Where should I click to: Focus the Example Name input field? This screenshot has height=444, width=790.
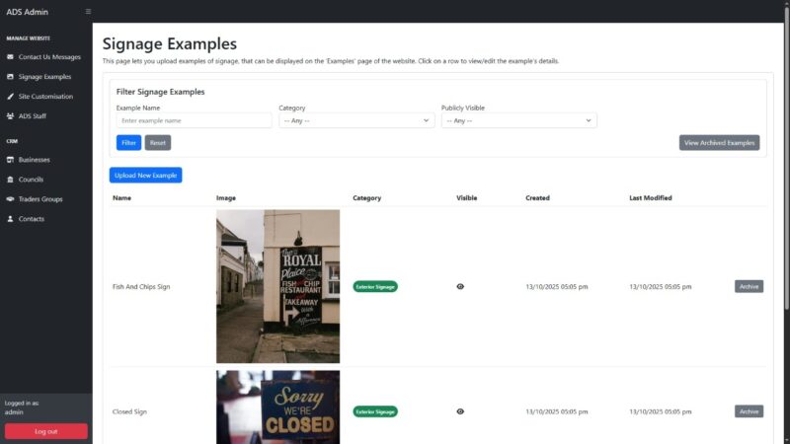pyautogui.click(x=194, y=120)
